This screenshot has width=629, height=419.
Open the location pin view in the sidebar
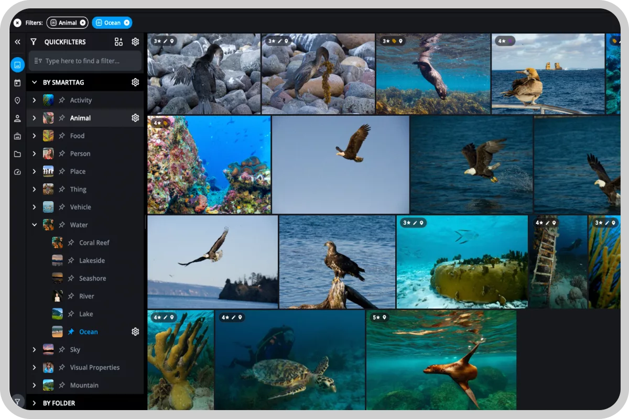click(x=17, y=101)
